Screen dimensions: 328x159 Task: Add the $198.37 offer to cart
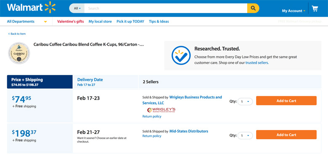coord(286,135)
